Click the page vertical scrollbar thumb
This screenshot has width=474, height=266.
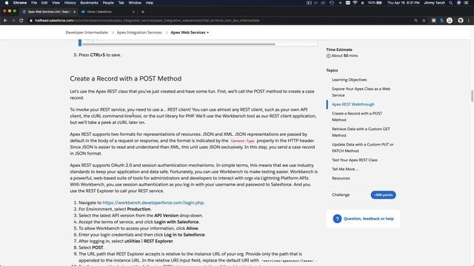pos(472,96)
